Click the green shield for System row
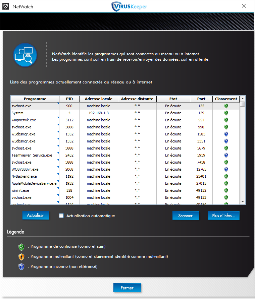 (x=226, y=113)
